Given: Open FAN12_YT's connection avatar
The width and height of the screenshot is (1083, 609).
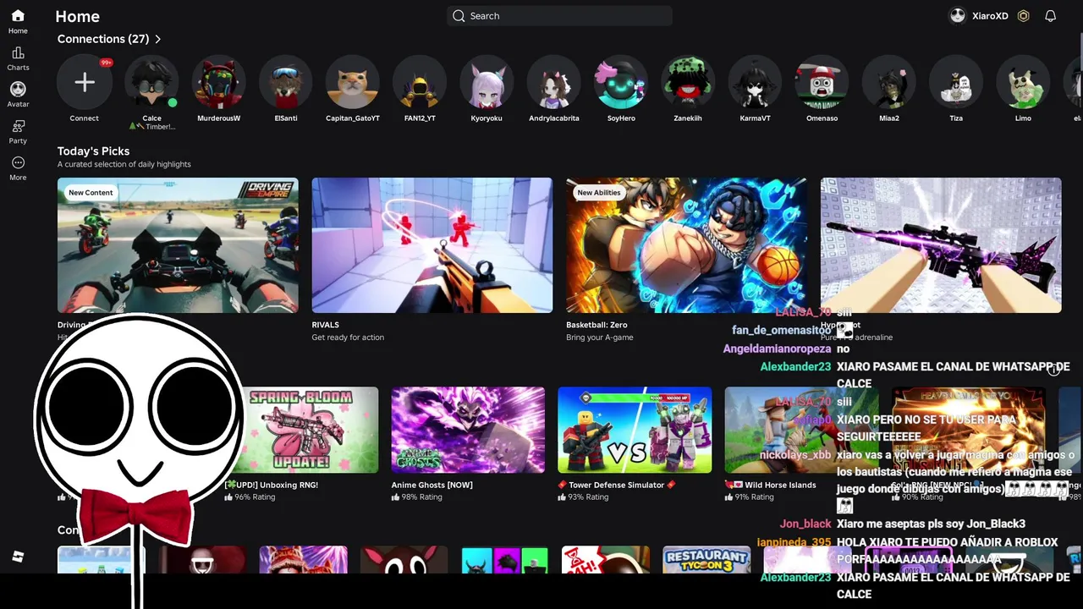Looking at the screenshot, I should pyautogui.click(x=420, y=82).
